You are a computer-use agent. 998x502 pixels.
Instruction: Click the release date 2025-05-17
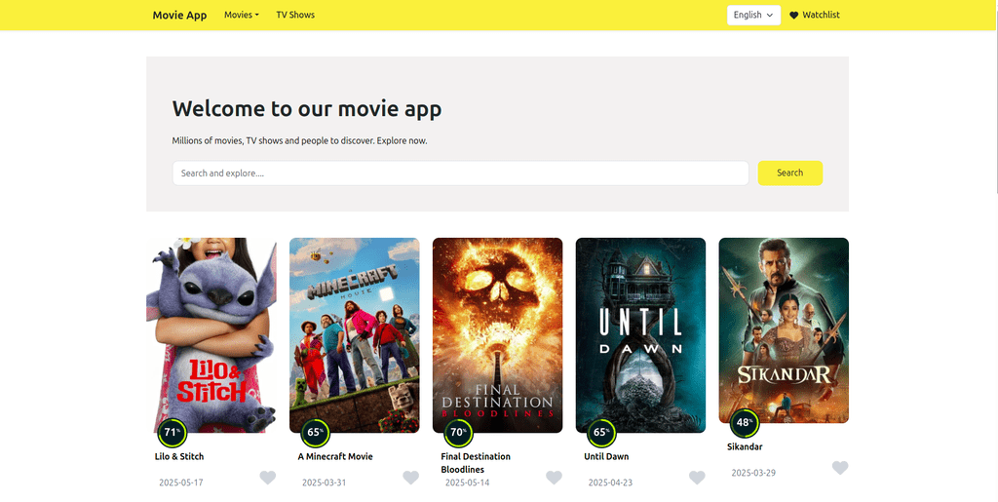pyautogui.click(x=180, y=483)
